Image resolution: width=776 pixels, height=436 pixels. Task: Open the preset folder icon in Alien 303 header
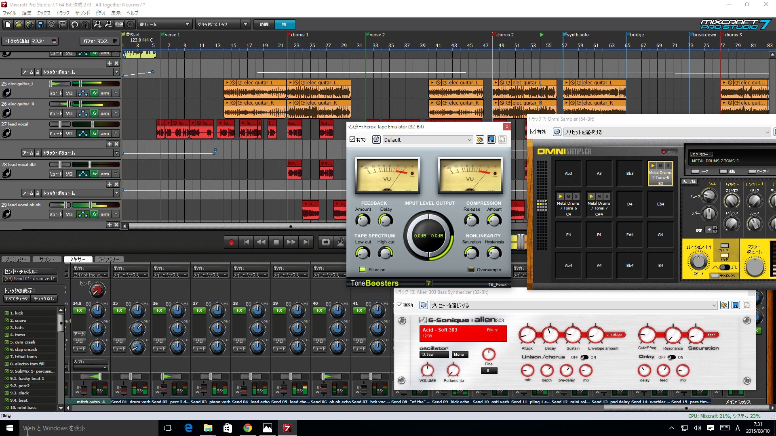coord(724,305)
